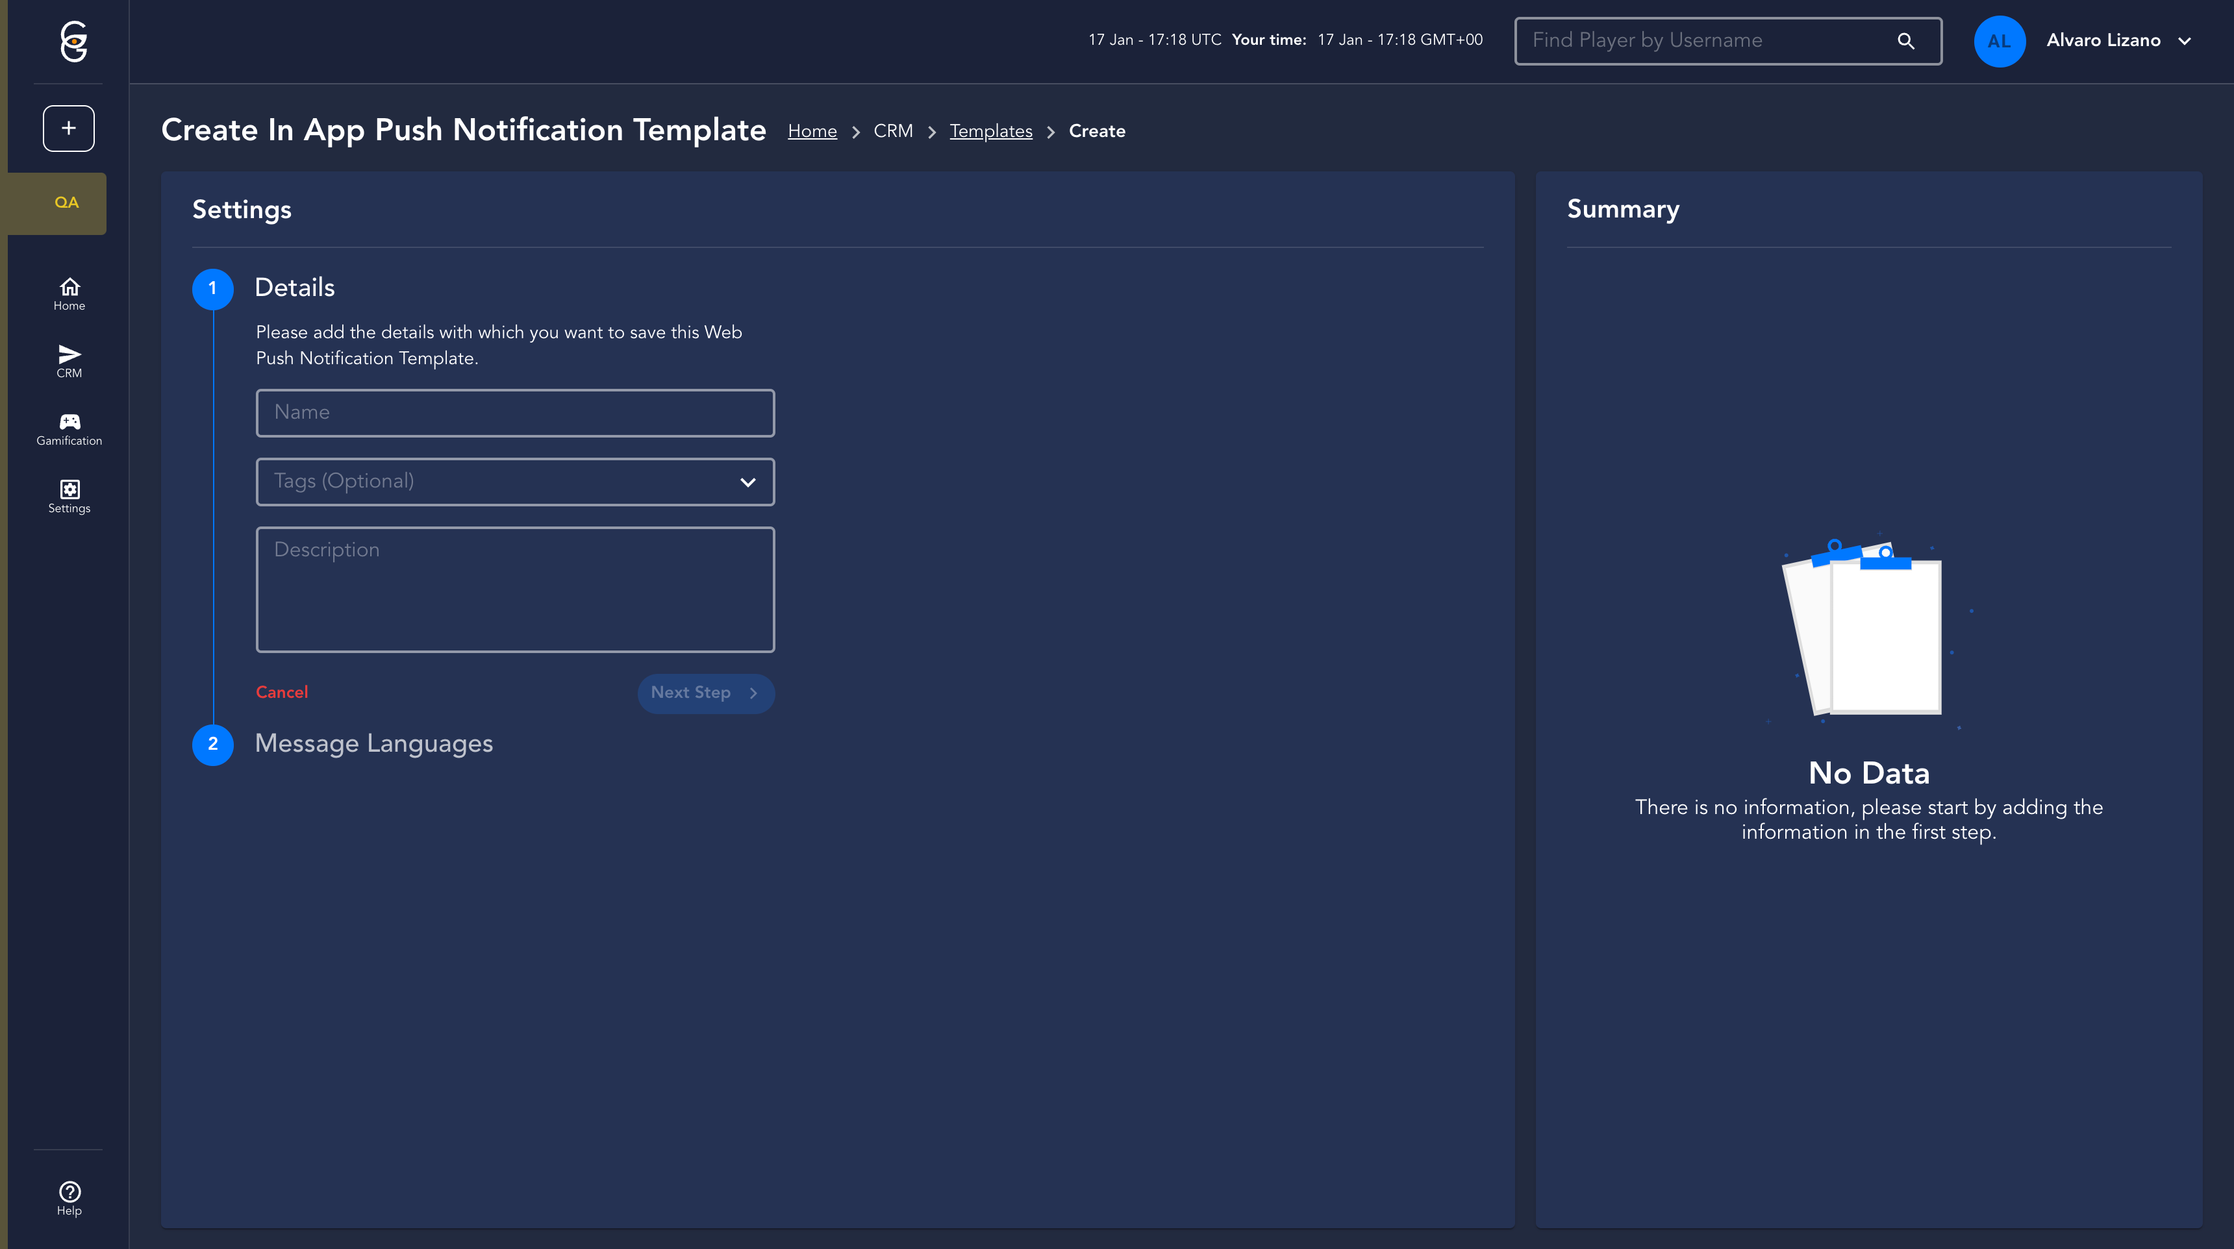Open Home from the sidebar
Image resolution: width=2234 pixels, height=1249 pixels.
(x=69, y=294)
